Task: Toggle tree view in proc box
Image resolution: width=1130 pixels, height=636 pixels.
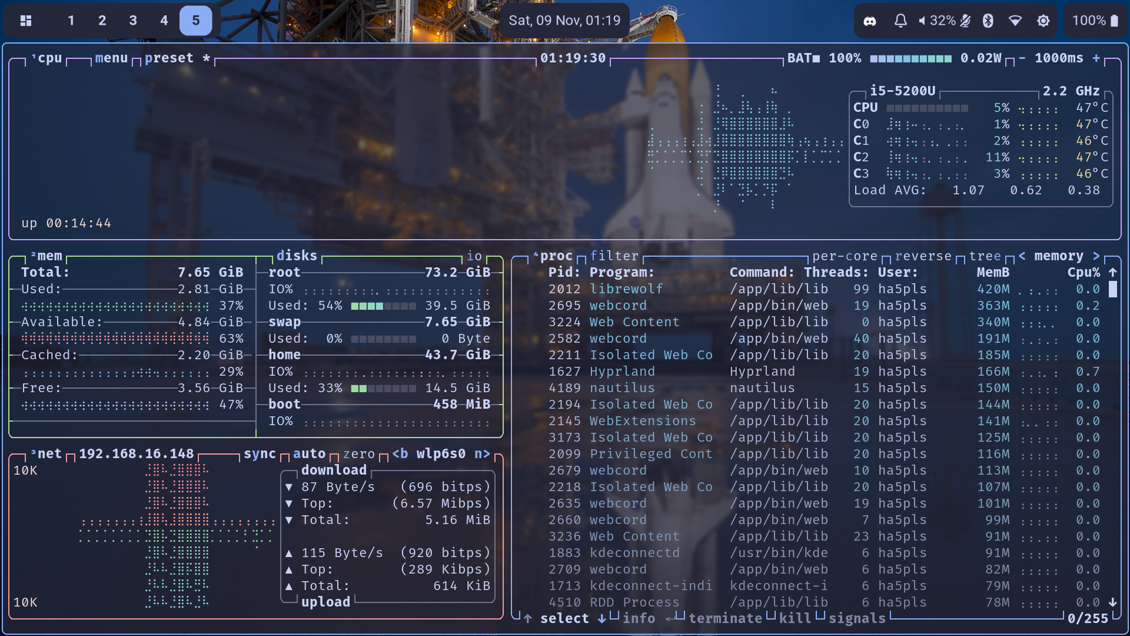Action: click(x=985, y=256)
